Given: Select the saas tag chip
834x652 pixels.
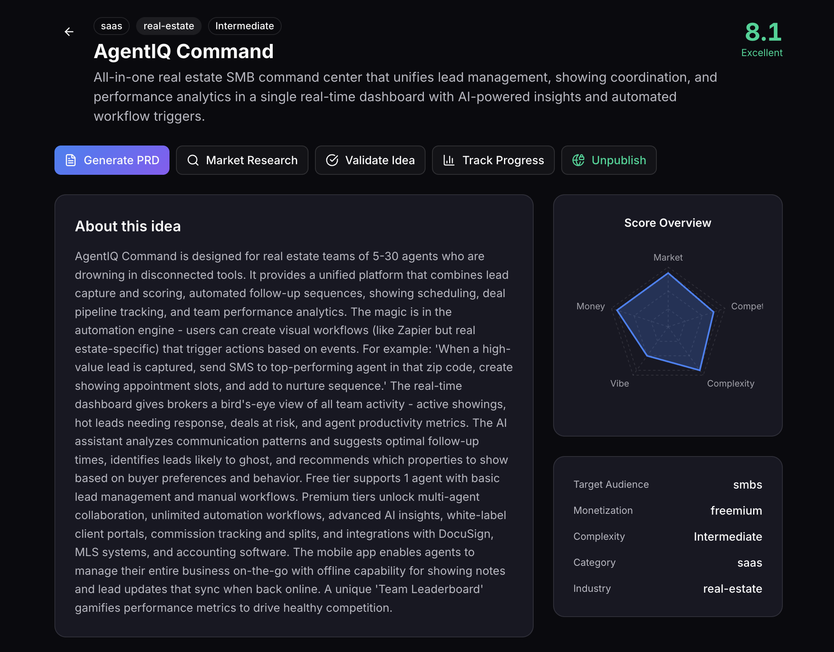Looking at the screenshot, I should 111,26.
